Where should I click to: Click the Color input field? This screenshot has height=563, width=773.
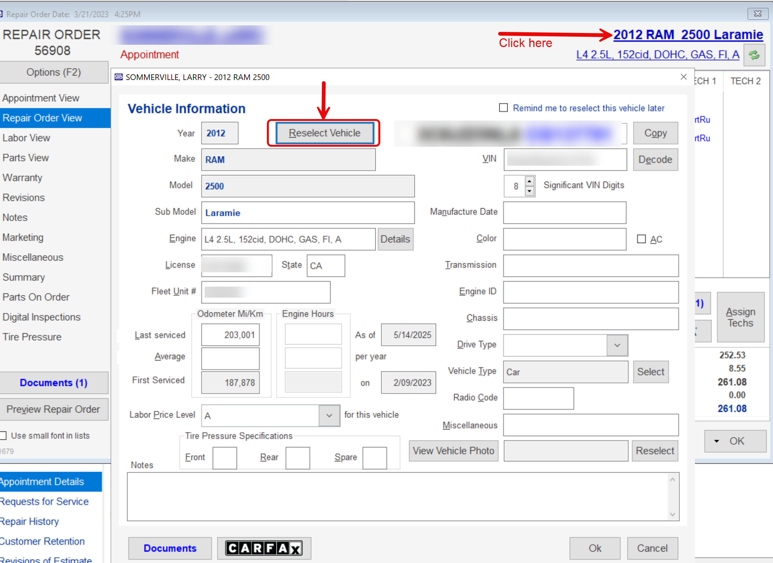click(565, 239)
